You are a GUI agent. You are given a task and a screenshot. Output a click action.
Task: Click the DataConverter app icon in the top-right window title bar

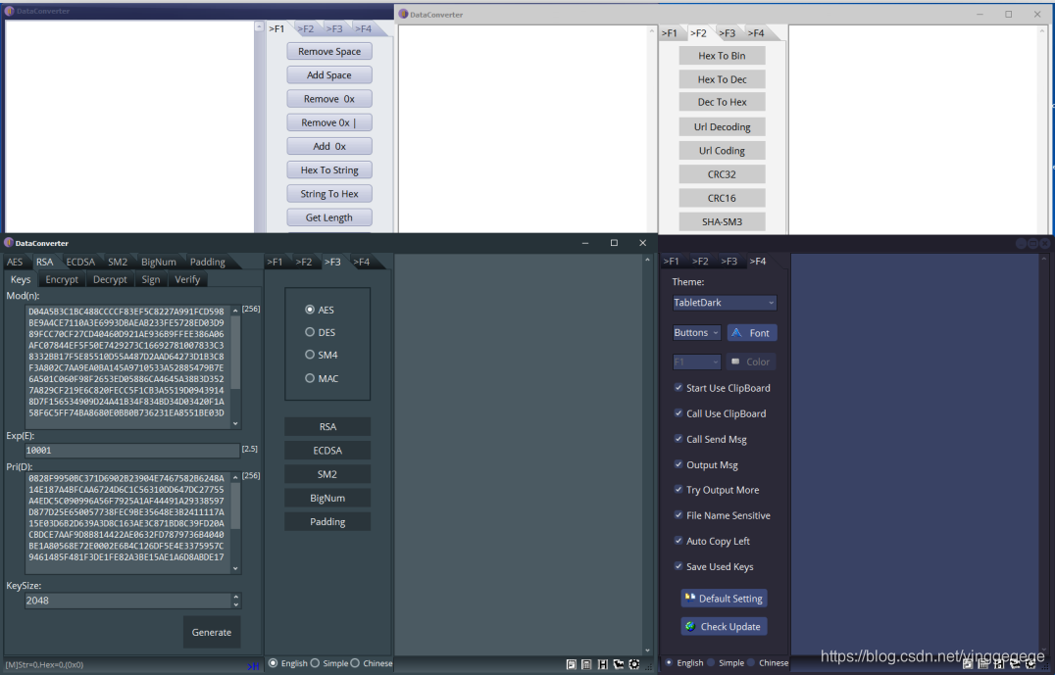coord(403,14)
